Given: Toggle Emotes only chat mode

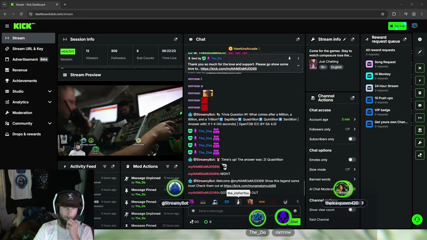Looking at the screenshot, I should (x=352, y=160).
